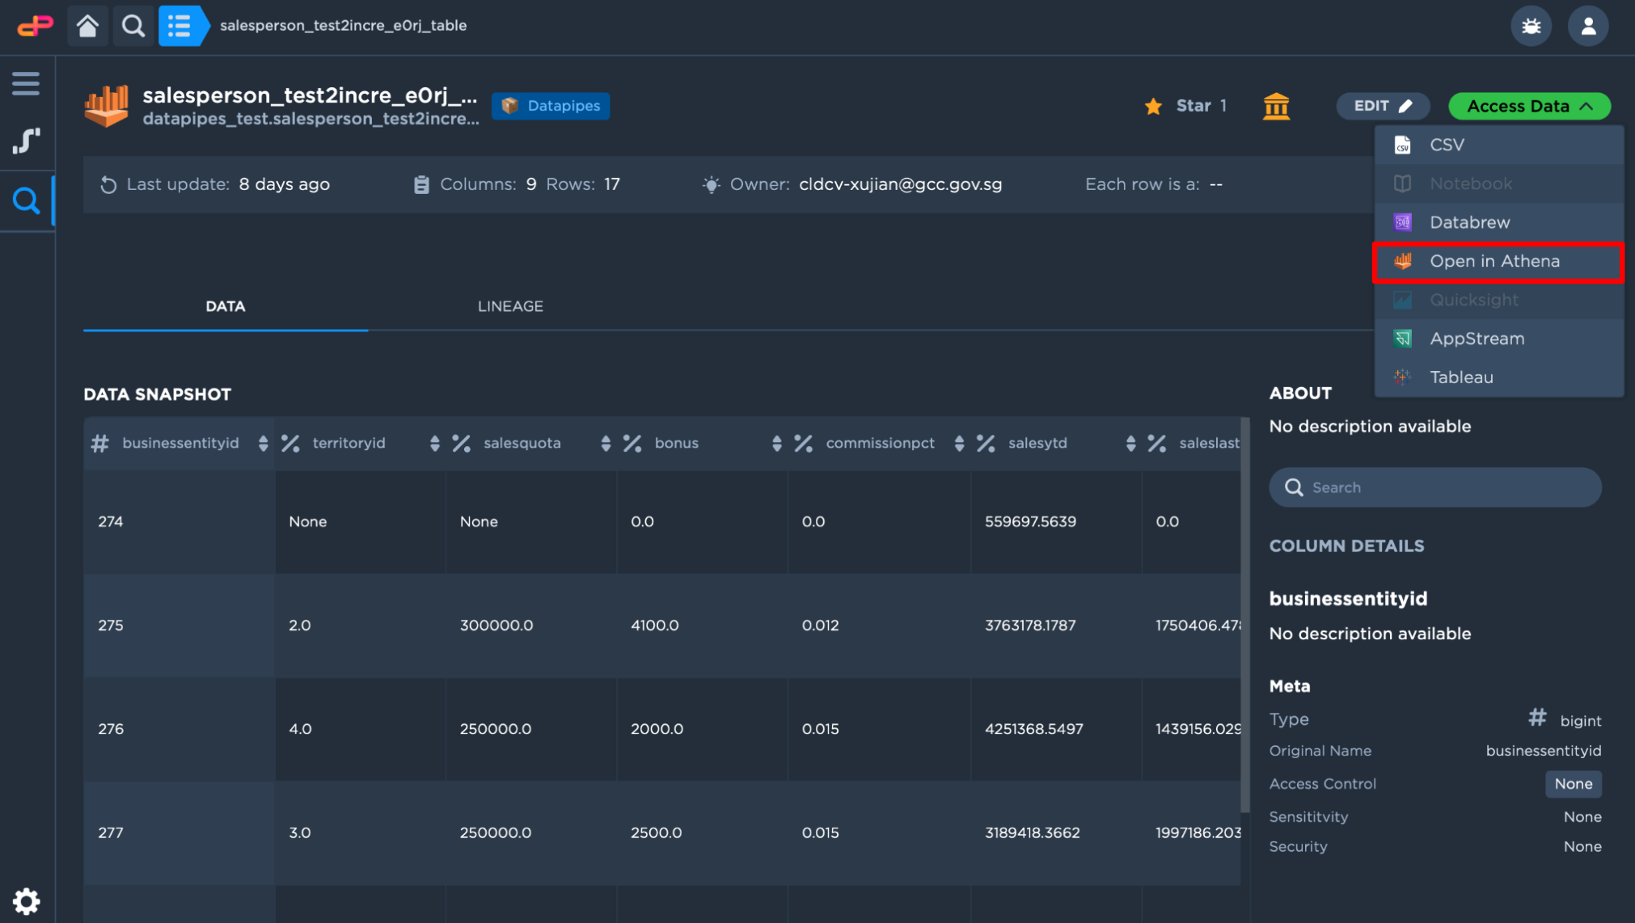Expand the hamburger sidebar menu
The width and height of the screenshot is (1635, 923).
coord(26,83)
